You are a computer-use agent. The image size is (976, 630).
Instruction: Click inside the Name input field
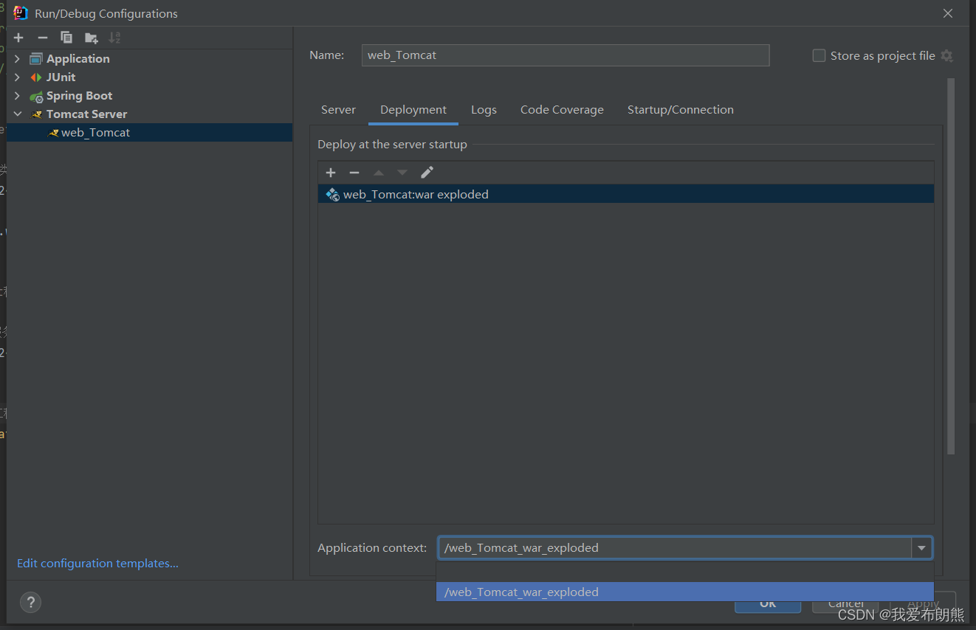566,55
